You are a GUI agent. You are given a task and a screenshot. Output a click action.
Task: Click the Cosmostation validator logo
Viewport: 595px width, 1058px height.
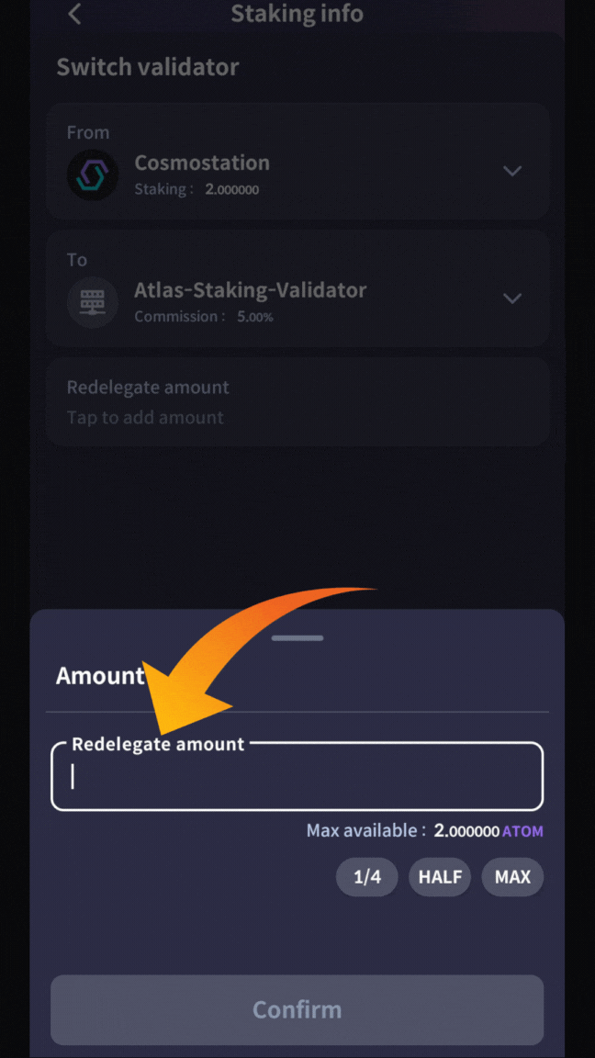click(93, 174)
